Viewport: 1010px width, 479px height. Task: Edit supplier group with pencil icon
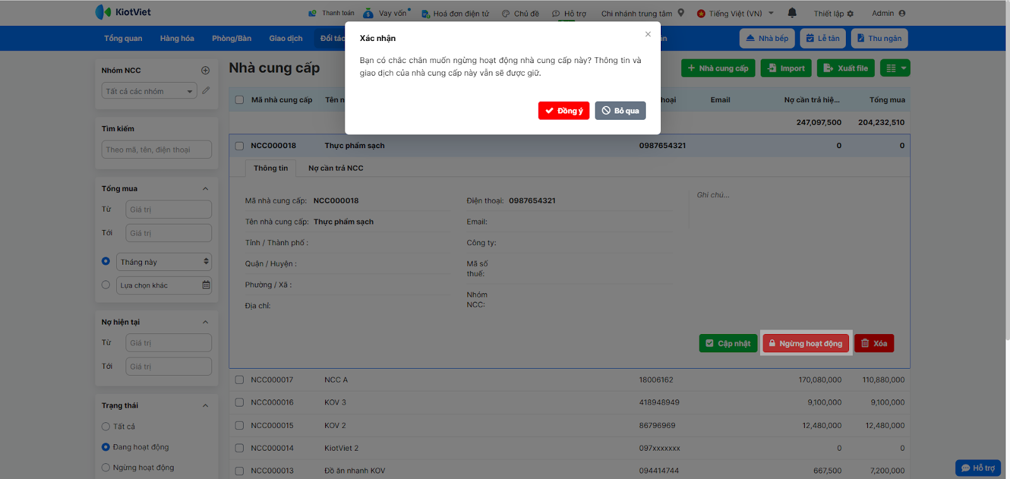click(x=206, y=91)
